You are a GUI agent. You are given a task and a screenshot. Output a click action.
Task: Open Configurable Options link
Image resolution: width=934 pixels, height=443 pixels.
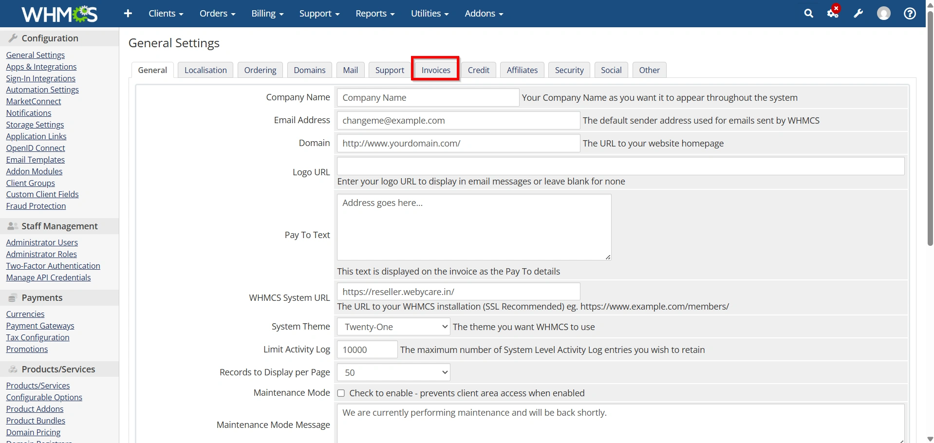[x=44, y=397]
